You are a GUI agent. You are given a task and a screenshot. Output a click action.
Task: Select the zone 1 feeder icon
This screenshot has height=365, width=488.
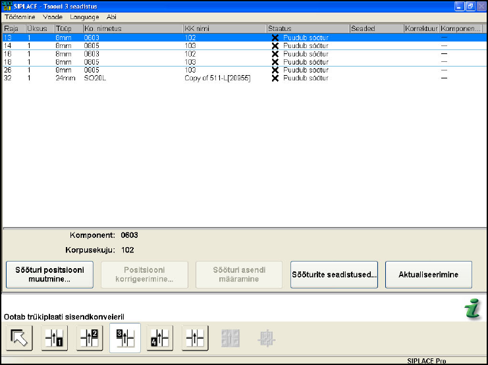point(55,339)
